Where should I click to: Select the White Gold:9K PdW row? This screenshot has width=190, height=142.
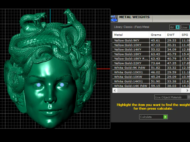click(x=151, y=67)
